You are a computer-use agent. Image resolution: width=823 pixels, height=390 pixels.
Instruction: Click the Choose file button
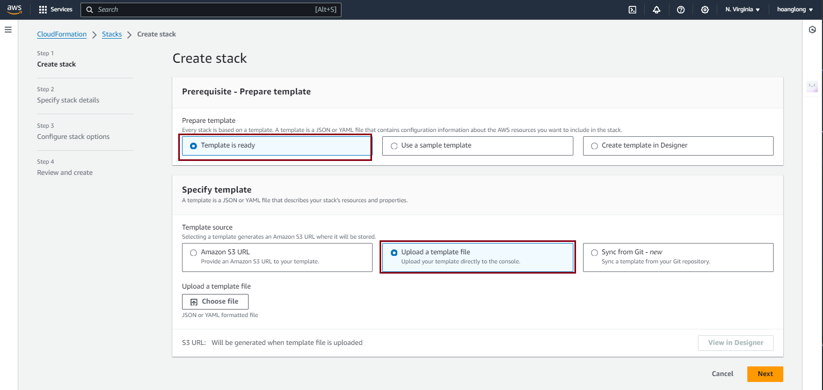(x=215, y=301)
